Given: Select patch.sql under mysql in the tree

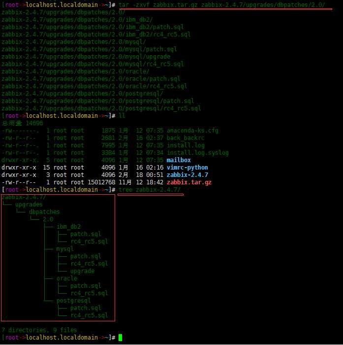Looking at the screenshot, I should coord(86,256).
